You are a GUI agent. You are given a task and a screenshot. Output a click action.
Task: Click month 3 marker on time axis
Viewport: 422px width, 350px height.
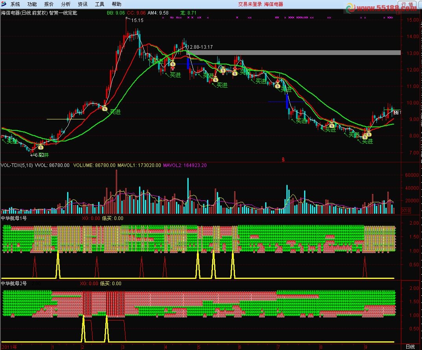point(123,347)
